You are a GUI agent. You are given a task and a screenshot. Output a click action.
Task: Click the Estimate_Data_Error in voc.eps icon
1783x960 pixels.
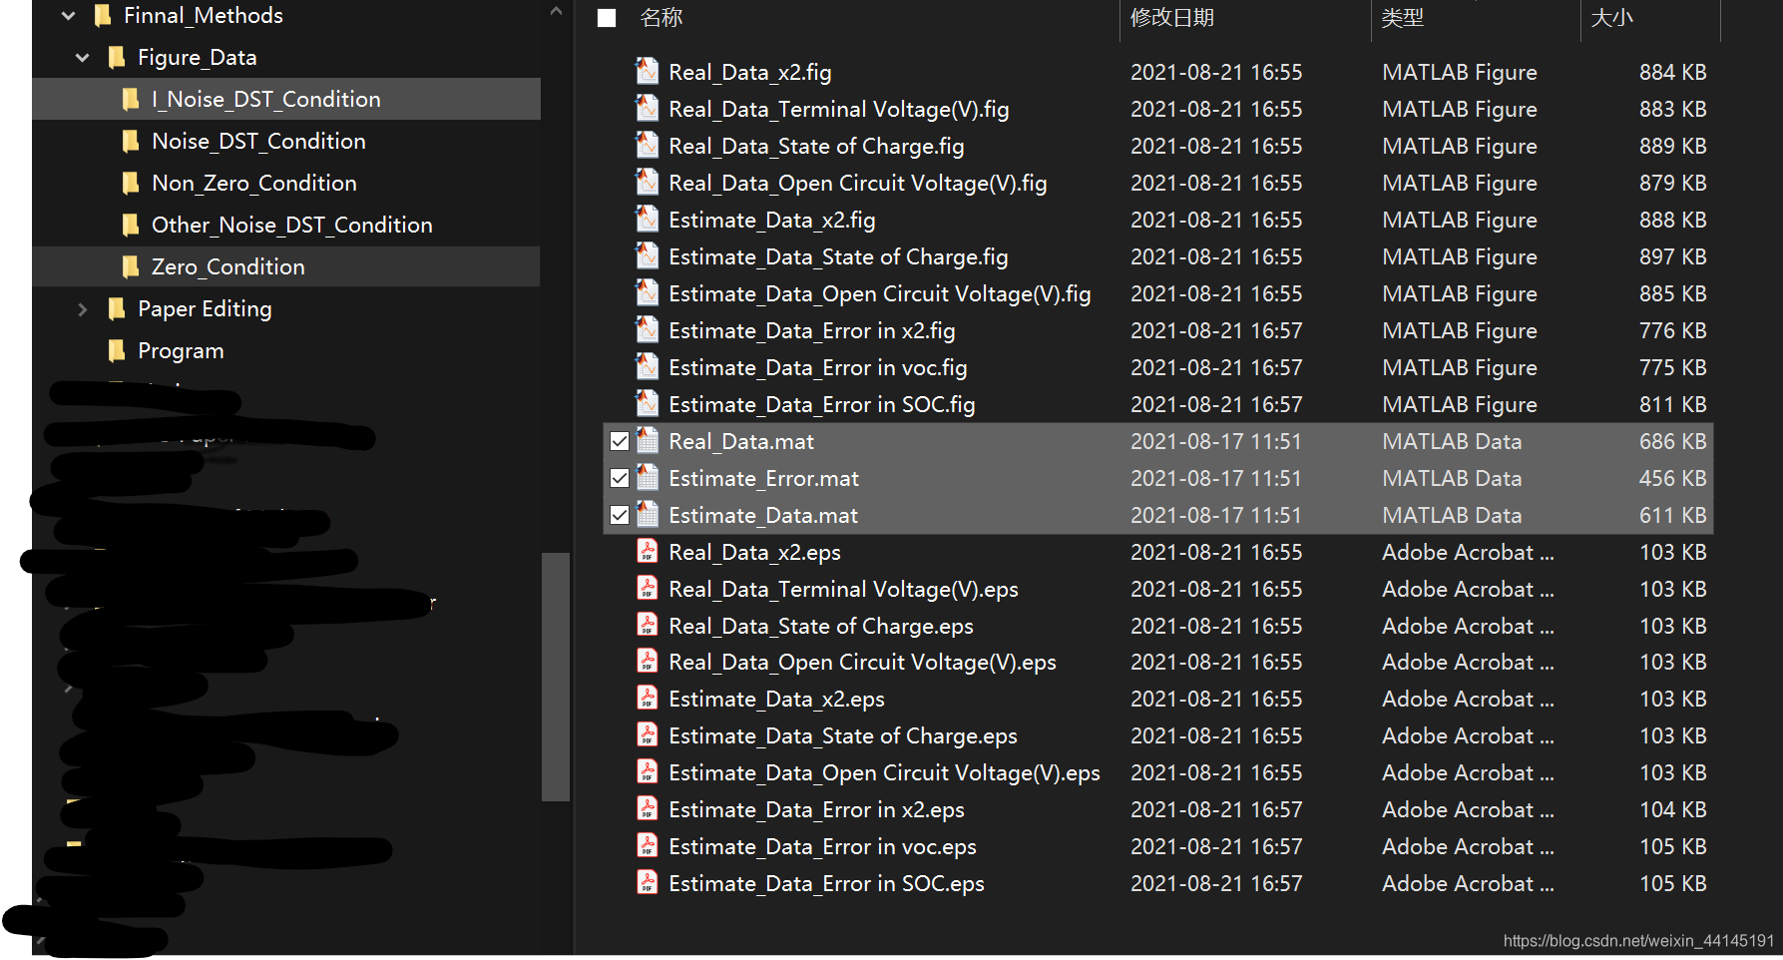point(648,845)
